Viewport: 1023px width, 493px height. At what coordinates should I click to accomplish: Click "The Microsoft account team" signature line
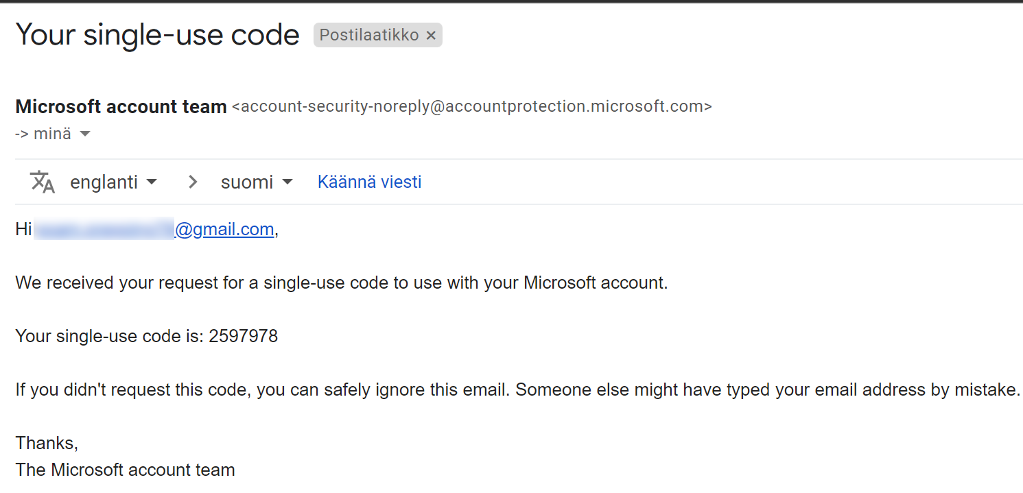[x=125, y=470]
